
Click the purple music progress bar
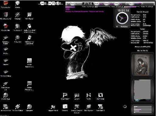click(70, 7)
